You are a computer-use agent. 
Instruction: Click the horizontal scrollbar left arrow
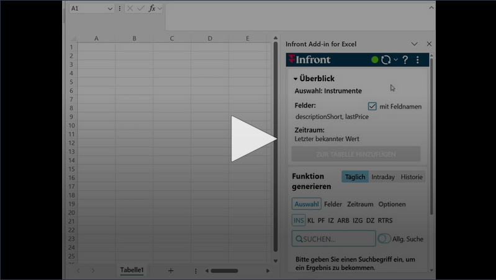click(x=207, y=271)
